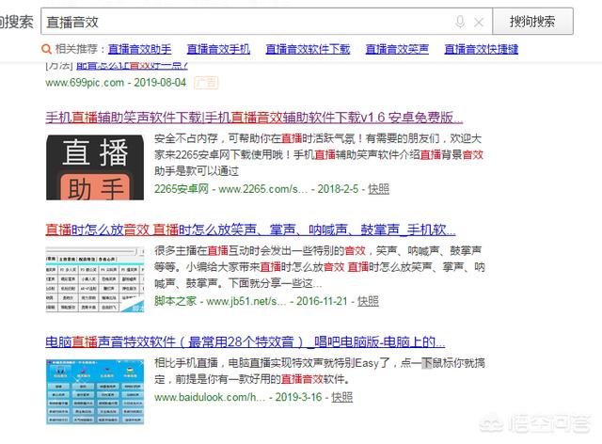
Task: Open result 手机直播辅助笑声软件下载 title link
Action: pos(254,118)
